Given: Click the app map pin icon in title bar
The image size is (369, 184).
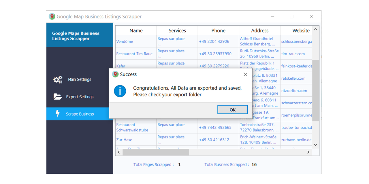Looking at the screenshot, I should click(x=52, y=16).
